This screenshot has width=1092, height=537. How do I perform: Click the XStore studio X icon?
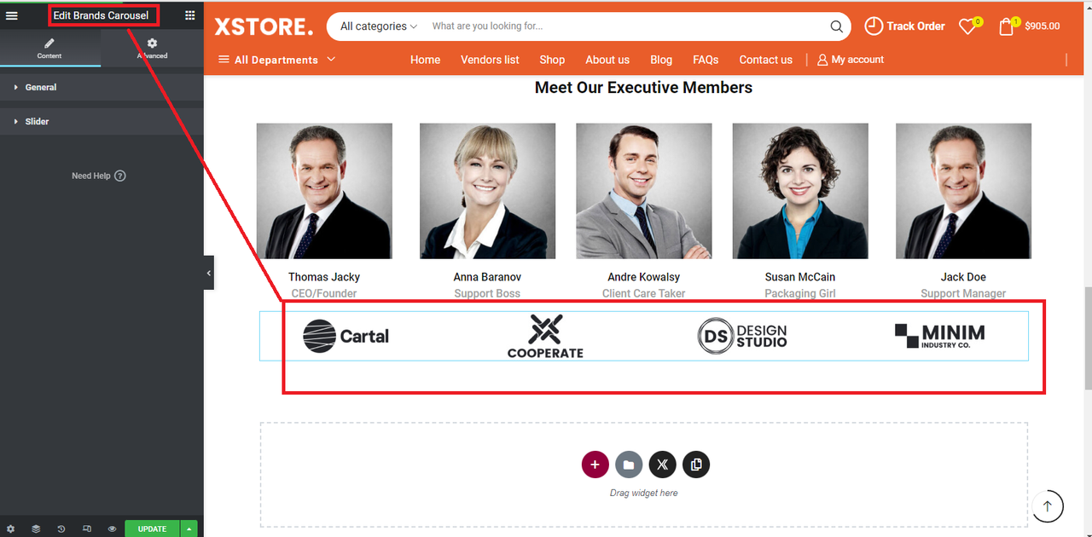tap(662, 465)
